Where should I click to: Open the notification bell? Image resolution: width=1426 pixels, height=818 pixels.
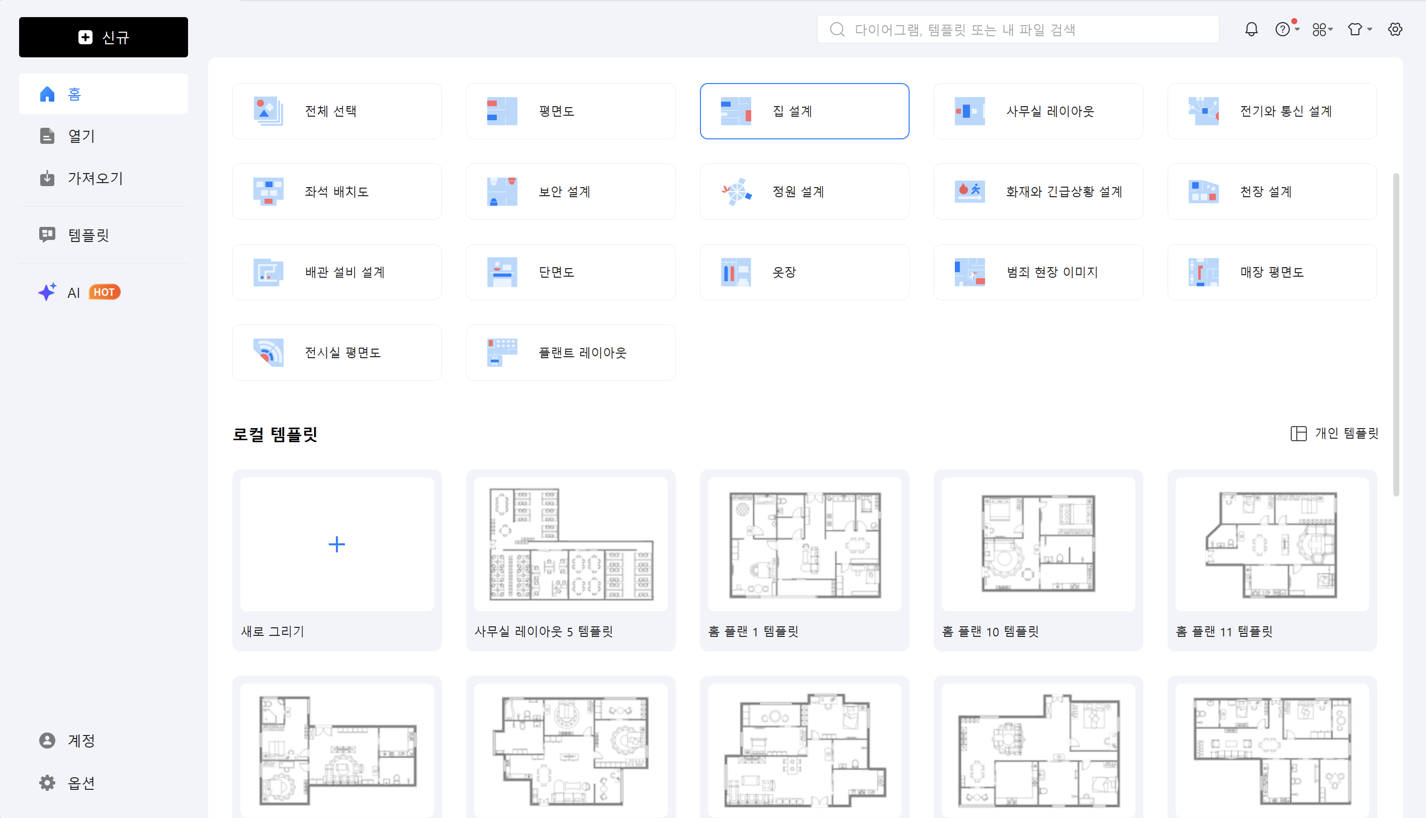(1251, 29)
